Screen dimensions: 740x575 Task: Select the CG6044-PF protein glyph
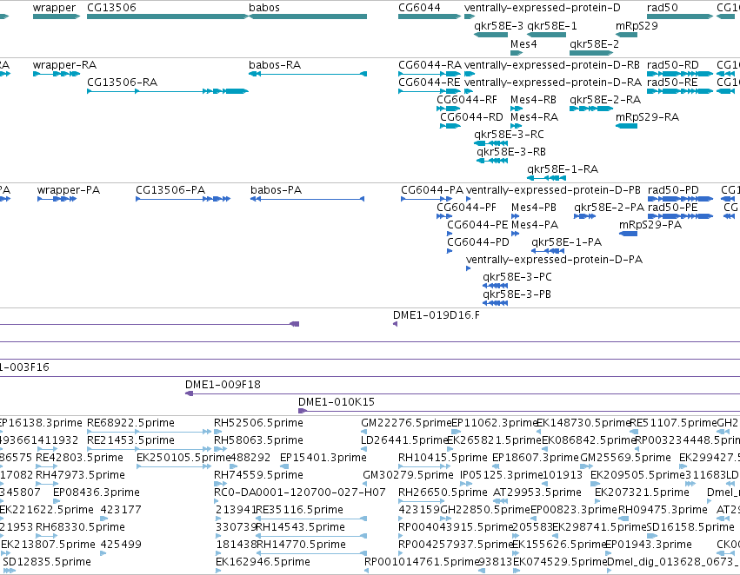444,216
